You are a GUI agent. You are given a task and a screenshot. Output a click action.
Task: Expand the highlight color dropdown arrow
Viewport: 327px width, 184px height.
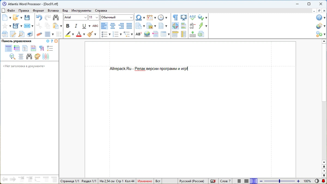73,34
